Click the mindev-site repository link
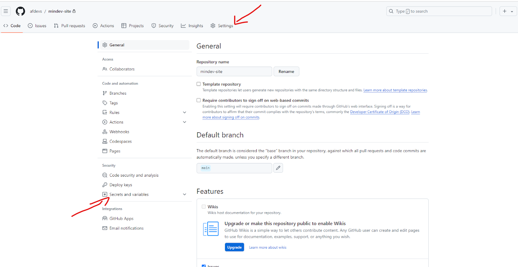Viewport: 518px width, 267px height. (60, 11)
